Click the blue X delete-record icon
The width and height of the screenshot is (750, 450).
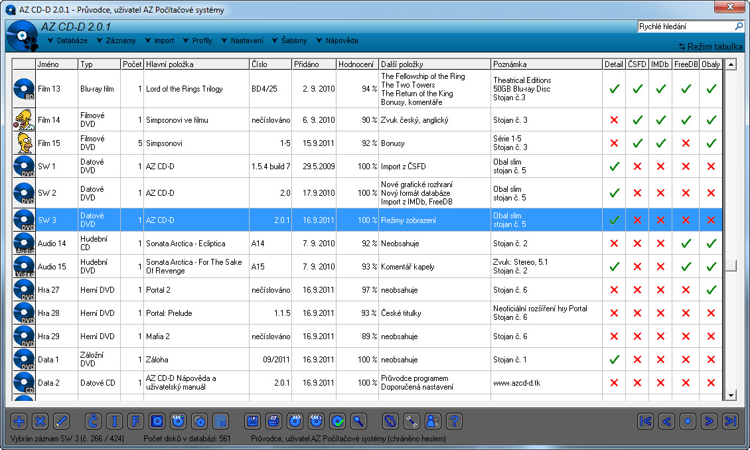coord(40,421)
